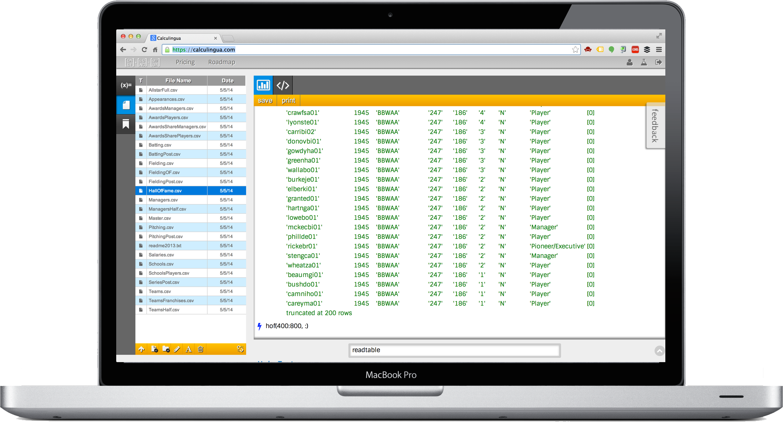Click the new folder icon
This screenshot has width=783, height=422.
coord(166,349)
